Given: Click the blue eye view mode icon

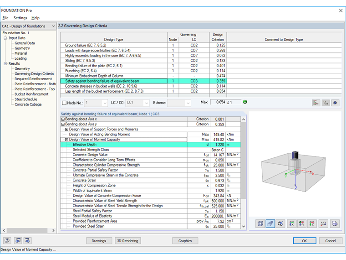Looking at the screenshot, I should point(335,103).
